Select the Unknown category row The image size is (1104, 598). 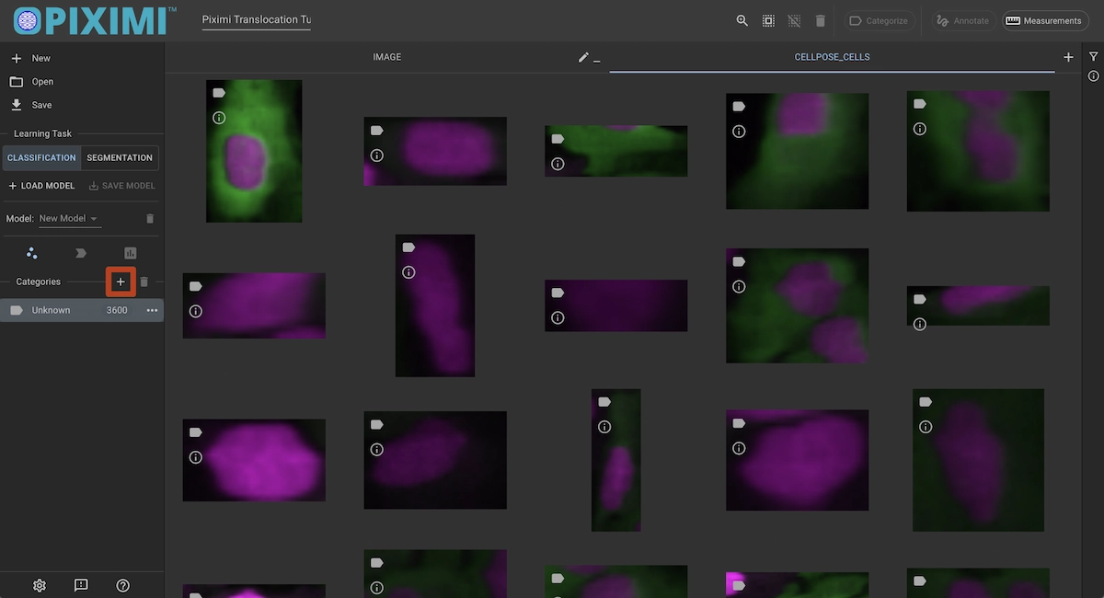[x=82, y=310]
